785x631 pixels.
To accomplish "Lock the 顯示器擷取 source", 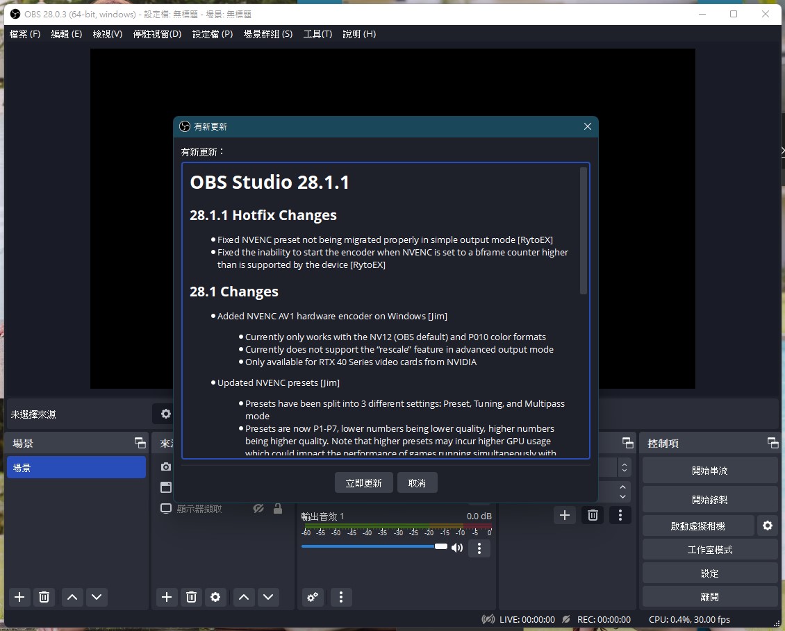I will (x=278, y=508).
